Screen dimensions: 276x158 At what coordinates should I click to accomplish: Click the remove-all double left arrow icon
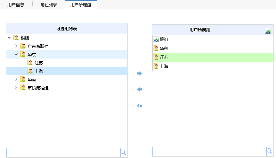139,106
